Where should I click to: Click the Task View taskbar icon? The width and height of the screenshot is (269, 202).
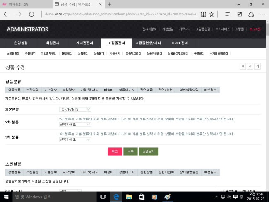click(x=103, y=196)
